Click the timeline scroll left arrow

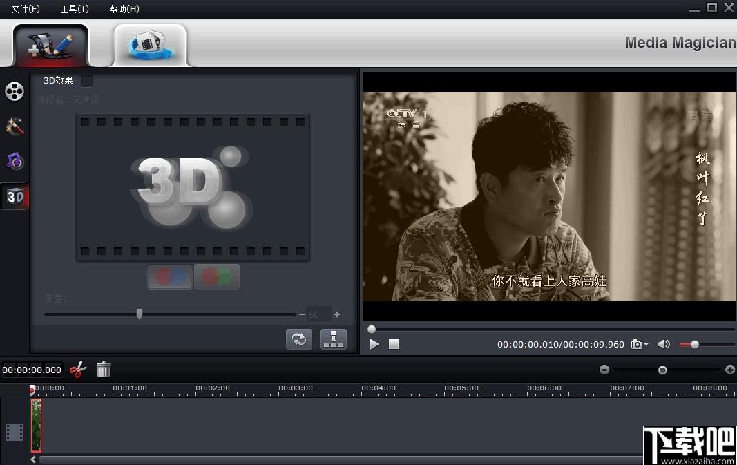(33, 459)
